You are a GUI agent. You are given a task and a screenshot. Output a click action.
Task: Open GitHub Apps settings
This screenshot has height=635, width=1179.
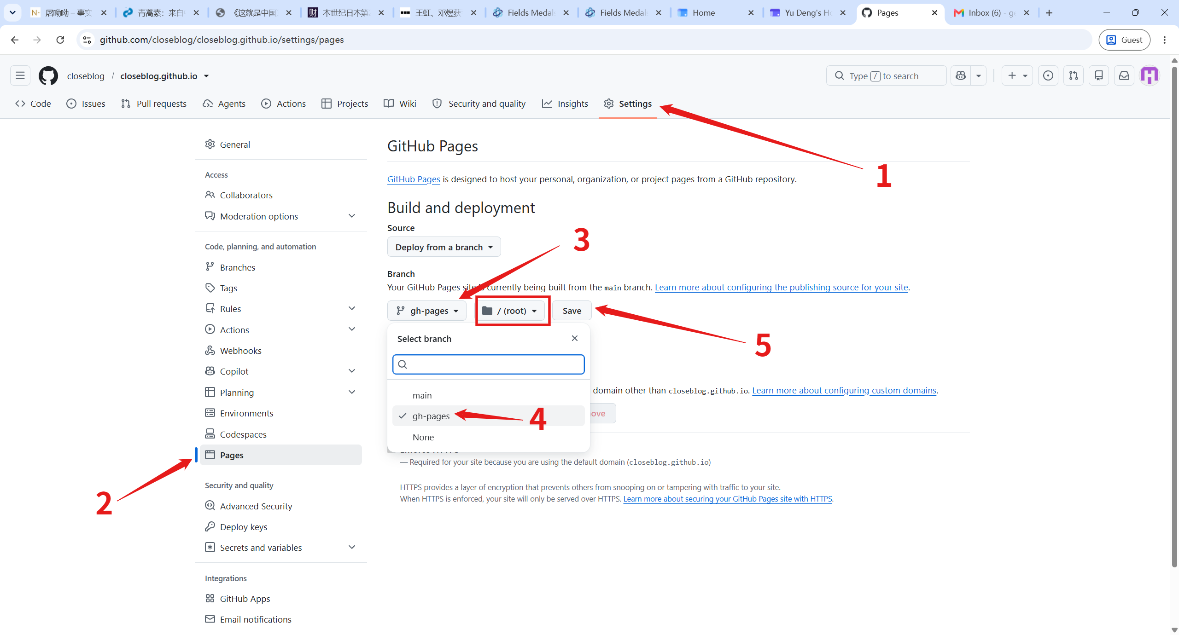281,599
